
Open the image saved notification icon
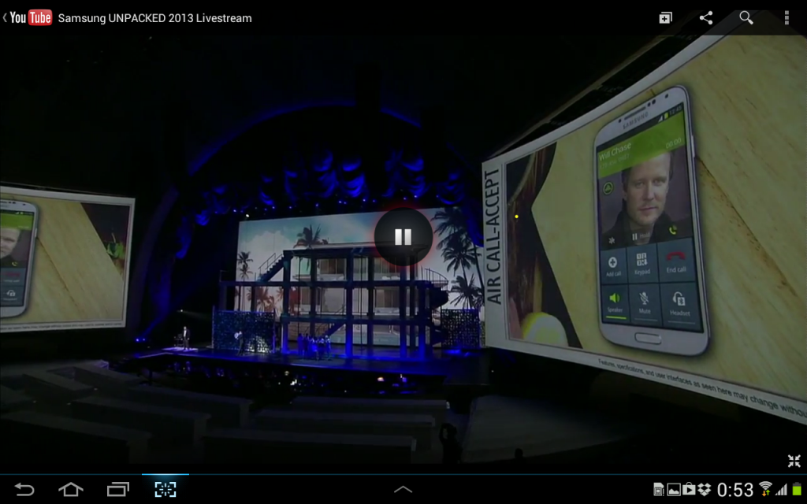point(673,489)
